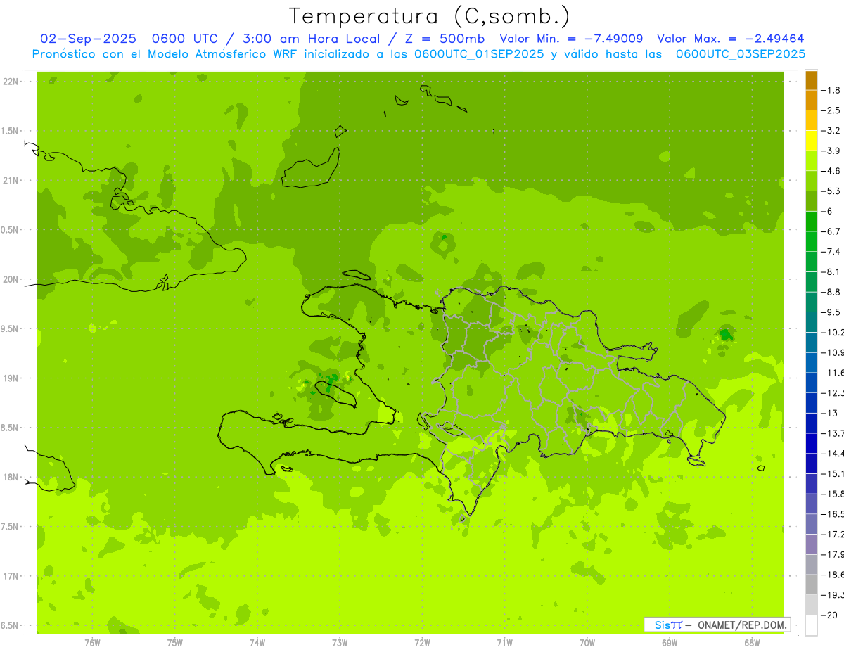Click the '-8.8' colorbar label
Image resolution: width=844 pixels, height=652 pixels.
click(831, 292)
